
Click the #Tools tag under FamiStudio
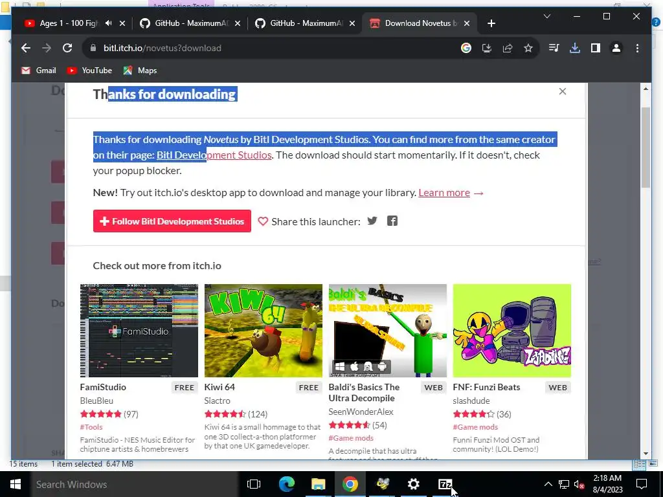(91, 427)
